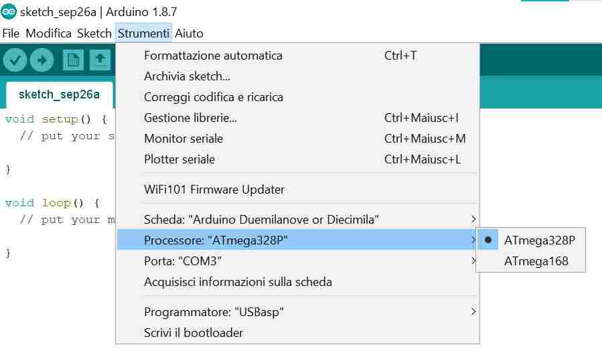Select Acquisisci informazioni sulla scheda
The width and height of the screenshot is (602, 359).
(x=238, y=282)
